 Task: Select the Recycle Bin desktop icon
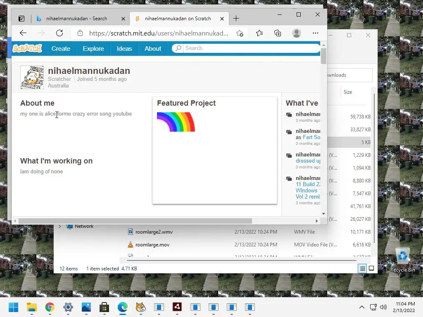(402, 260)
